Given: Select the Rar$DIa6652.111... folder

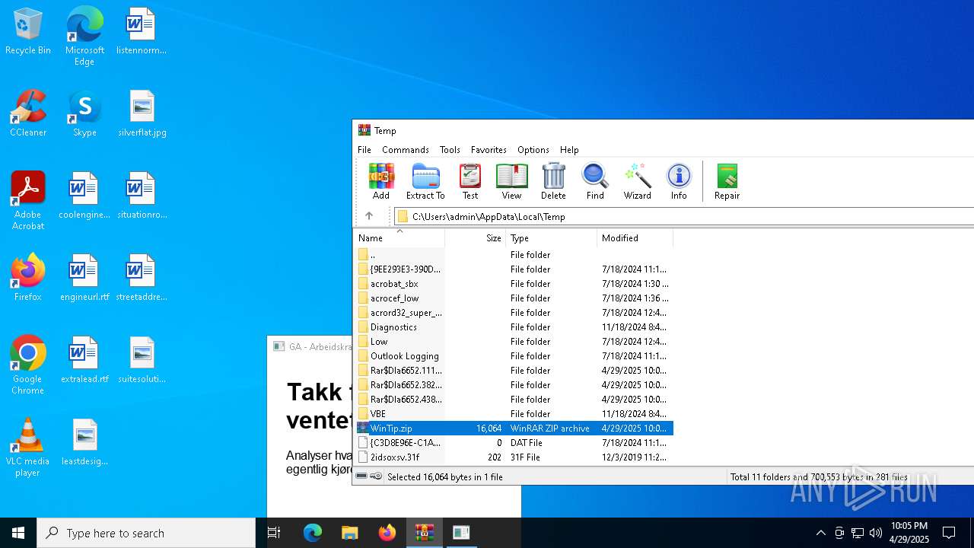Looking at the screenshot, I should (514, 371).
